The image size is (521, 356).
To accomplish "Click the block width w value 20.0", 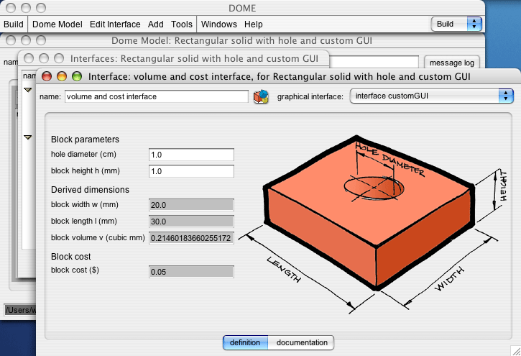I will pos(191,205).
